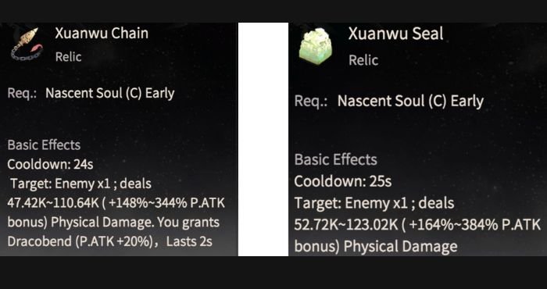Click the Cooldown: 24s line
The height and width of the screenshot is (289, 547).
(x=50, y=164)
